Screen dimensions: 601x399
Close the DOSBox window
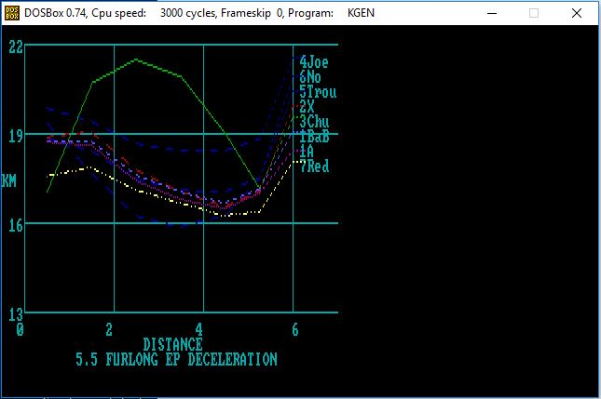577,13
